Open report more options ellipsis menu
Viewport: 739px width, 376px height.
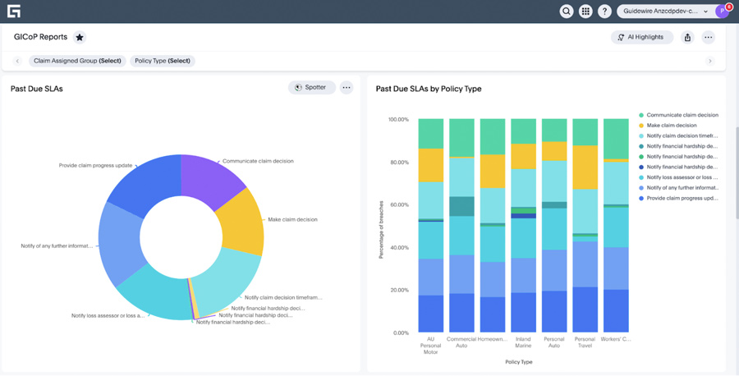pyautogui.click(x=708, y=37)
